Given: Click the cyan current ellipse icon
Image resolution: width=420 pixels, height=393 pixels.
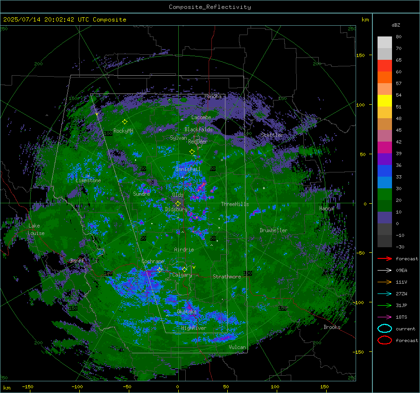Looking at the screenshot, I should tap(385, 329).
